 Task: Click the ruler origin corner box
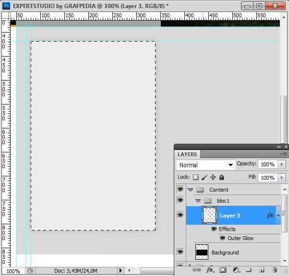6,16
